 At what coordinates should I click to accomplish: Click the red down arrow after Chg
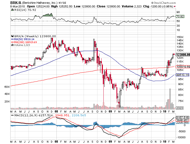coord(175,7)
